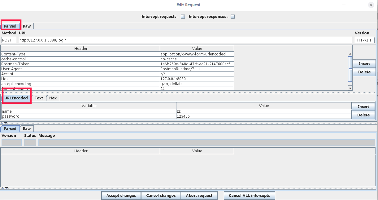Viewport: 378px width, 200px height.
Task: Insert a new header row
Action: pyautogui.click(x=364, y=63)
